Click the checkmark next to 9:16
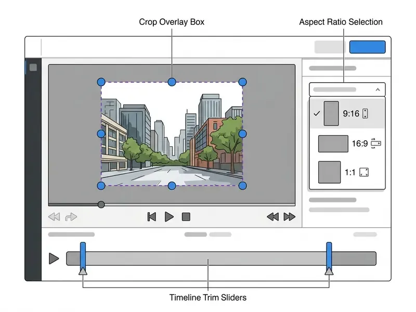The image size is (416, 312). pos(317,113)
